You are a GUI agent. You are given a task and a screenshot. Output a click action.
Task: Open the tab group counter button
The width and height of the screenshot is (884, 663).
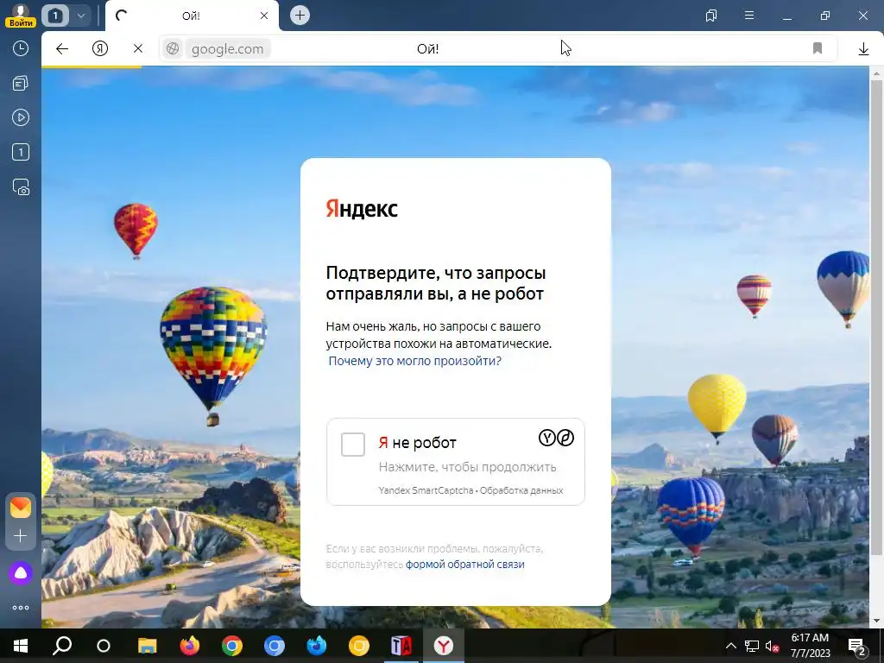point(55,16)
